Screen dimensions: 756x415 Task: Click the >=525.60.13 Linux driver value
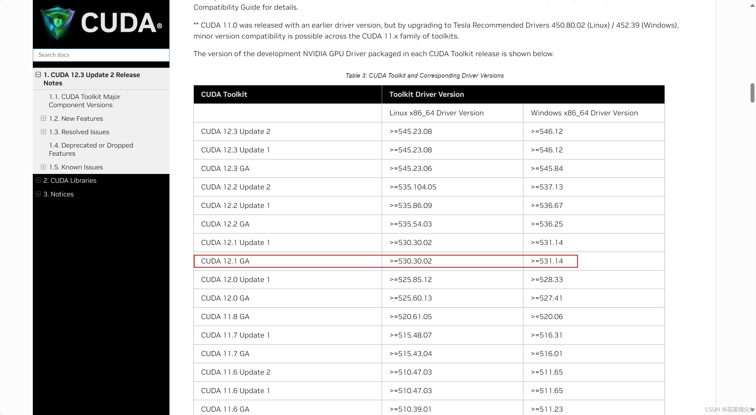tap(411, 298)
